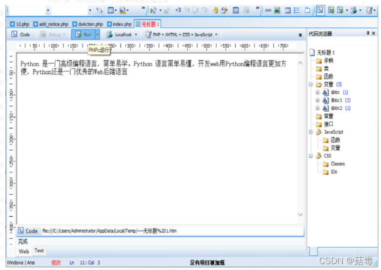Viewport: 381px width, 270px height.
Task: Click the insert table icon
Action: (x=288, y=10)
